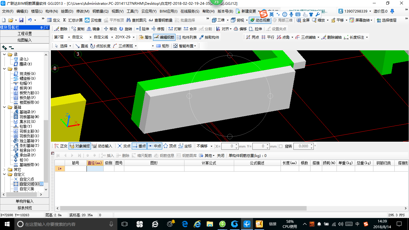The image size is (409, 230).
Task: Open the BIM应用(I) menu
Action: pyautogui.click(x=168, y=11)
